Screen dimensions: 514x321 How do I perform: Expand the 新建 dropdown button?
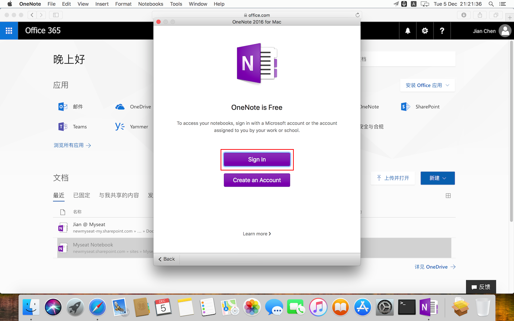coord(438,178)
